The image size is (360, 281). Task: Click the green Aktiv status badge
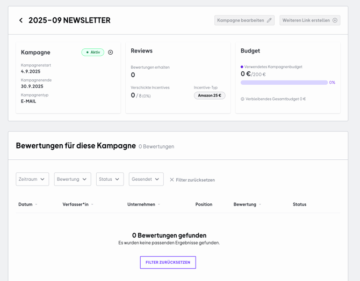92,53
